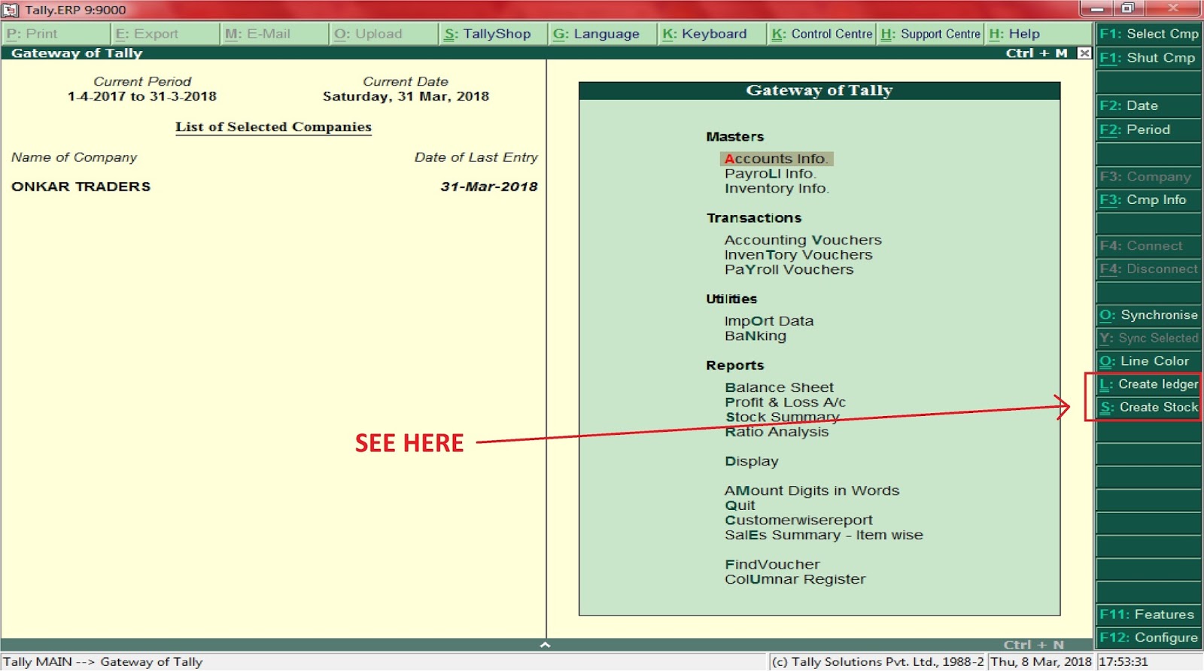Screen dimensions: 1204x671
Task: Open Ratio Analysis report
Action: pos(777,432)
